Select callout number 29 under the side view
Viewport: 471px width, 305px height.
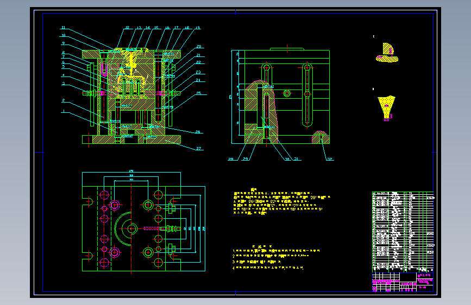pos(246,159)
